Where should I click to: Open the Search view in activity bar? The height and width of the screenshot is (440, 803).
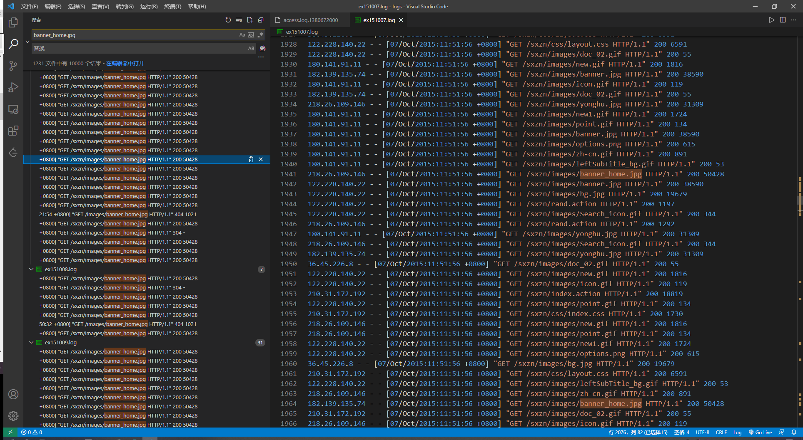click(x=13, y=44)
